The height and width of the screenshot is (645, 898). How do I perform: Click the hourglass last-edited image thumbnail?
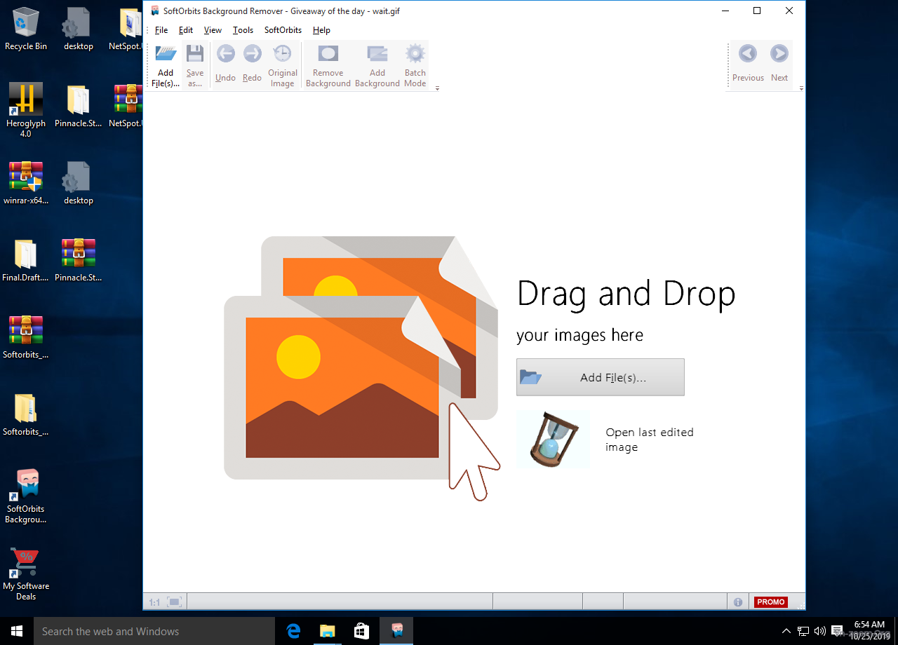click(x=553, y=440)
